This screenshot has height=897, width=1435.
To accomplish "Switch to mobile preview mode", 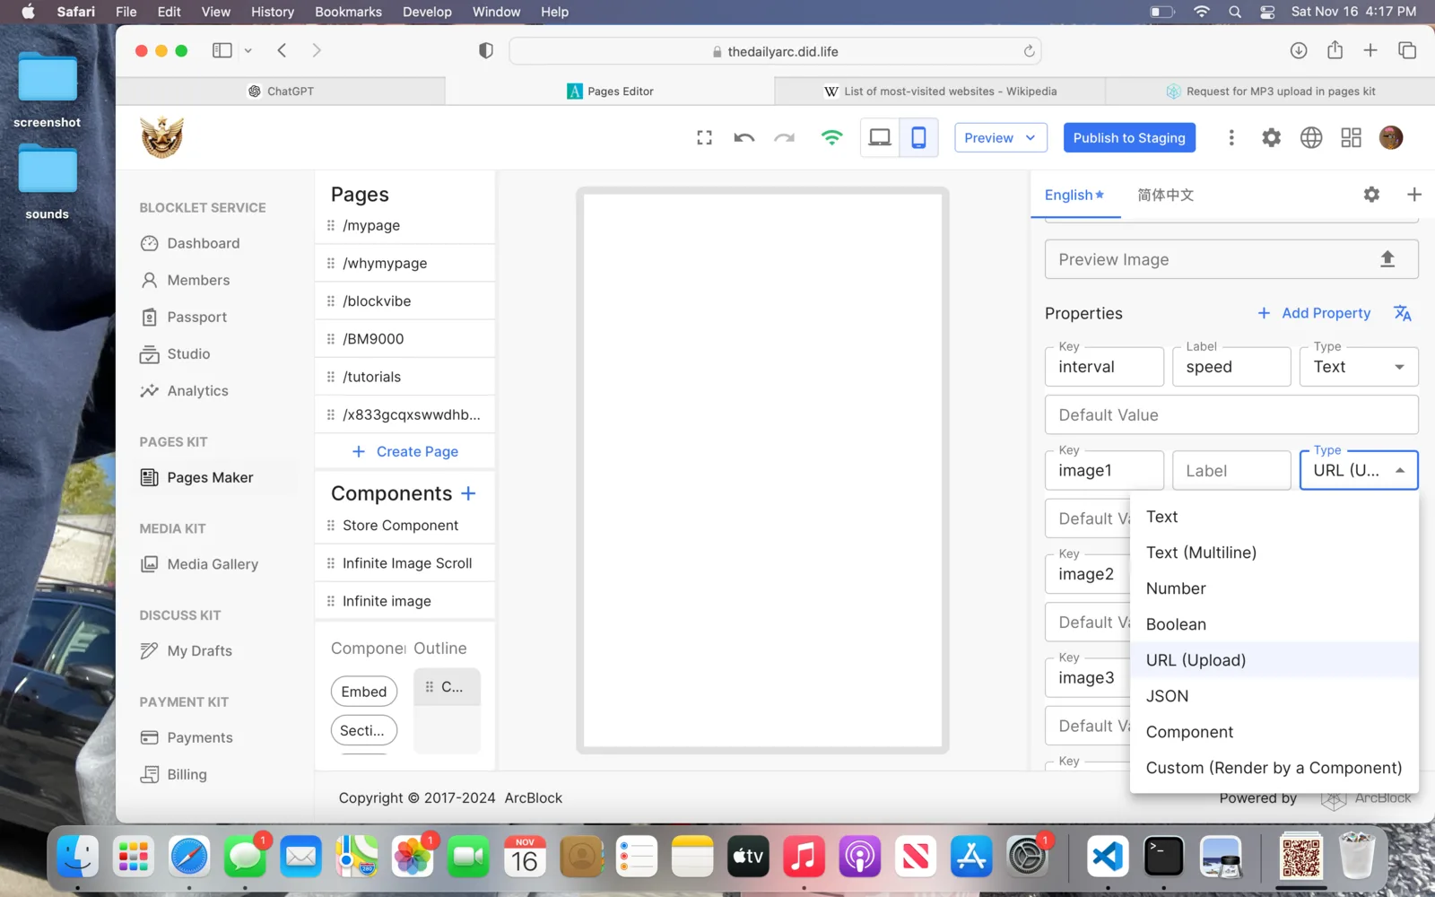I will coord(919,137).
